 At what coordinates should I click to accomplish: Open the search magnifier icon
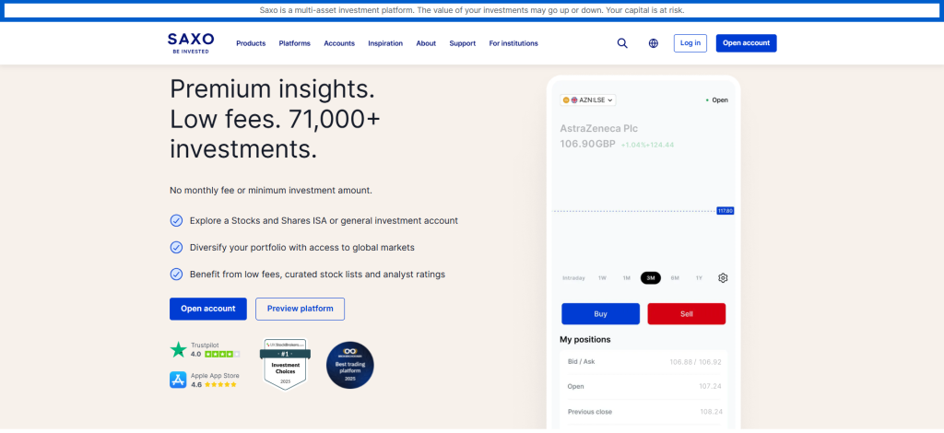tap(622, 43)
